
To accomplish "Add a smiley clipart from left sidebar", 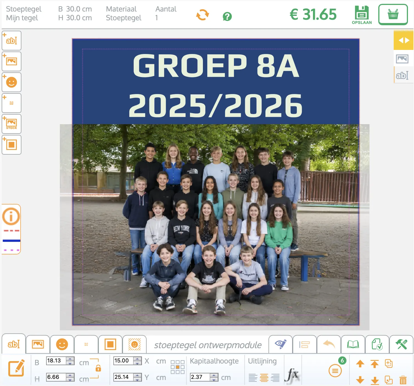I will click(12, 82).
